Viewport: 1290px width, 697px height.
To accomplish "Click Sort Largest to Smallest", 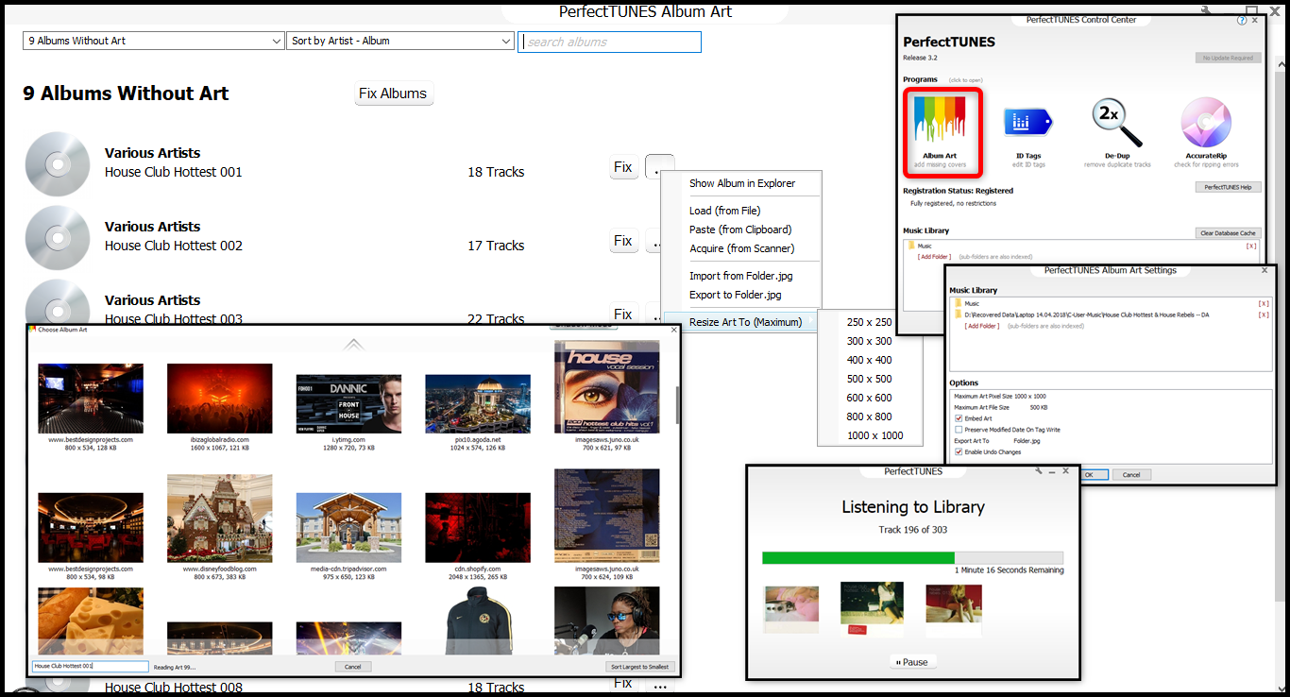I will click(x=639, y=667).
